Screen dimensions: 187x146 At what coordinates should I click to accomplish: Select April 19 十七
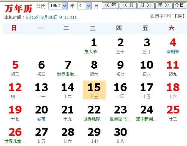click(x=15, y=113)
